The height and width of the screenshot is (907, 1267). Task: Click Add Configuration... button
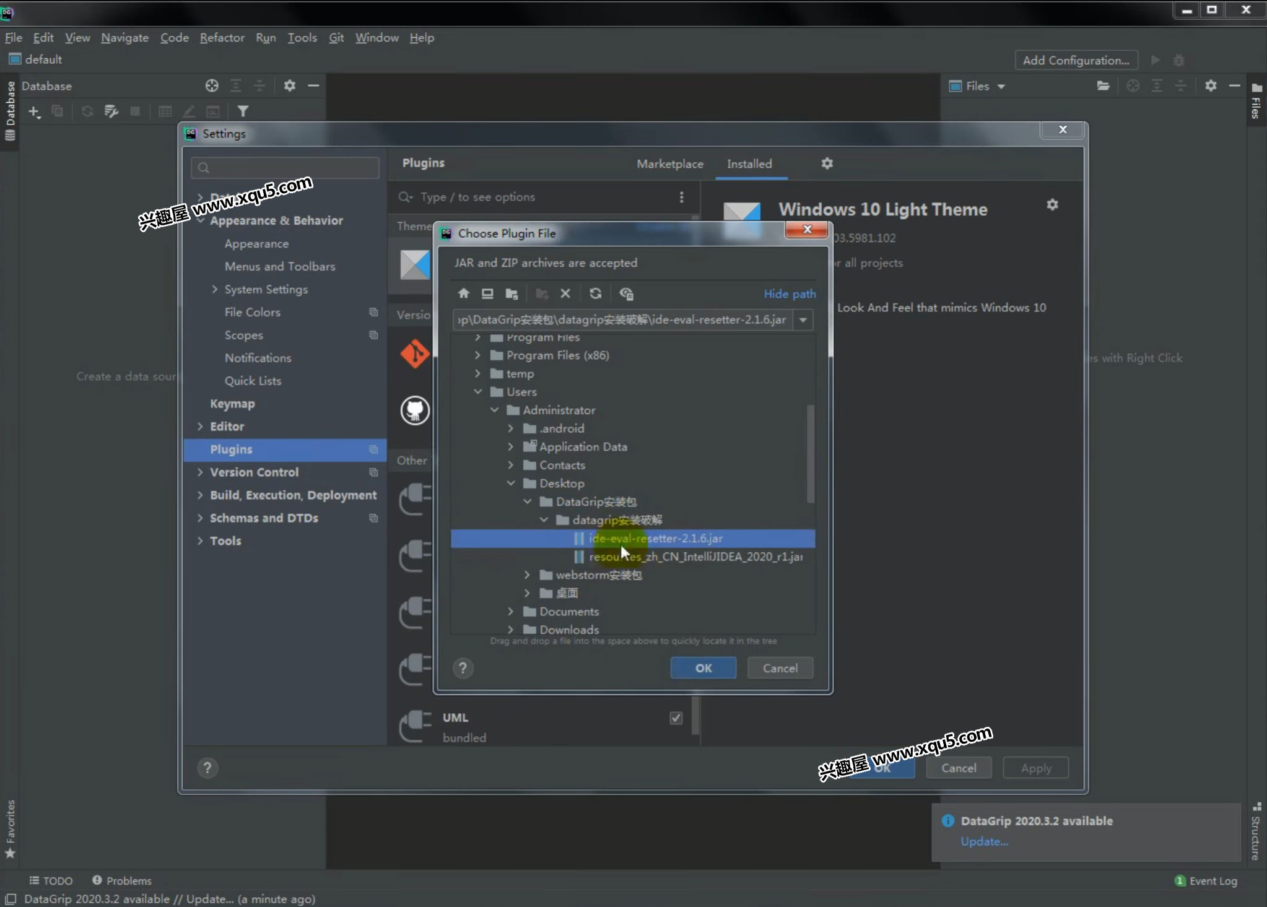click(1076, 60)
